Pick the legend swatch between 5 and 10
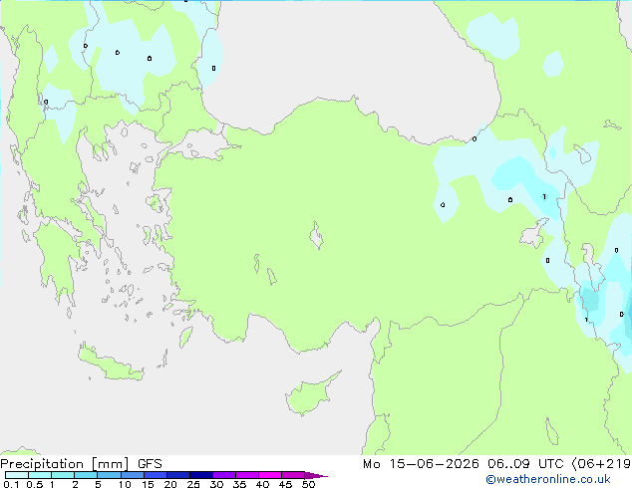Image resolution: width=632 pixels, height=488 pixels. click(x=109, y=475)
